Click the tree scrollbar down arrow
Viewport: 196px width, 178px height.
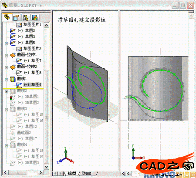[46, 167]
